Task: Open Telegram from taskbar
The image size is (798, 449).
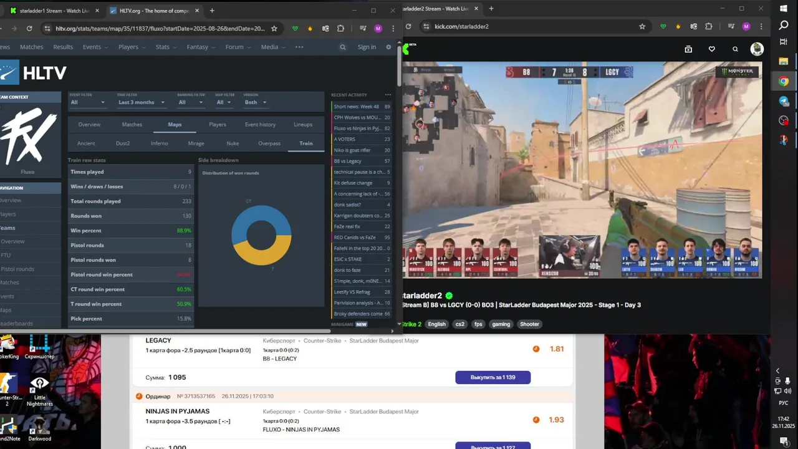Action: (784, 101)
